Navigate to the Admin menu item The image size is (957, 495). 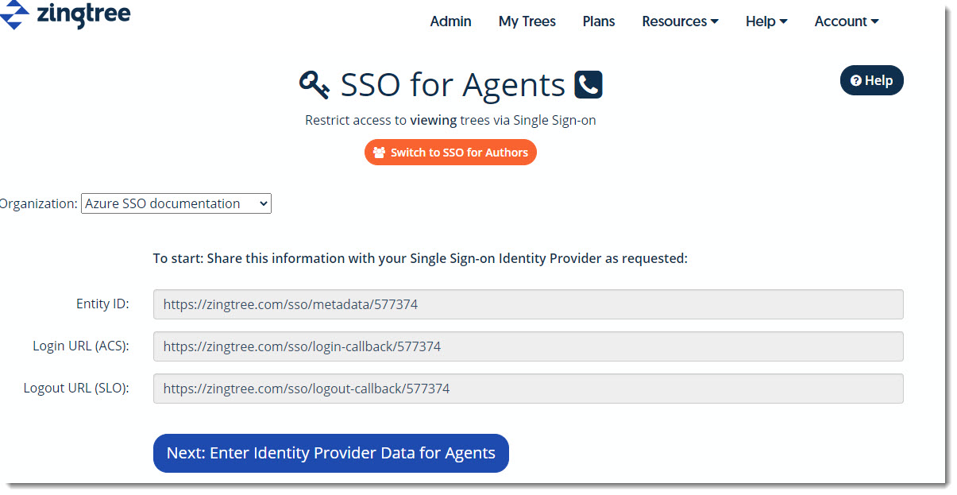450,21
